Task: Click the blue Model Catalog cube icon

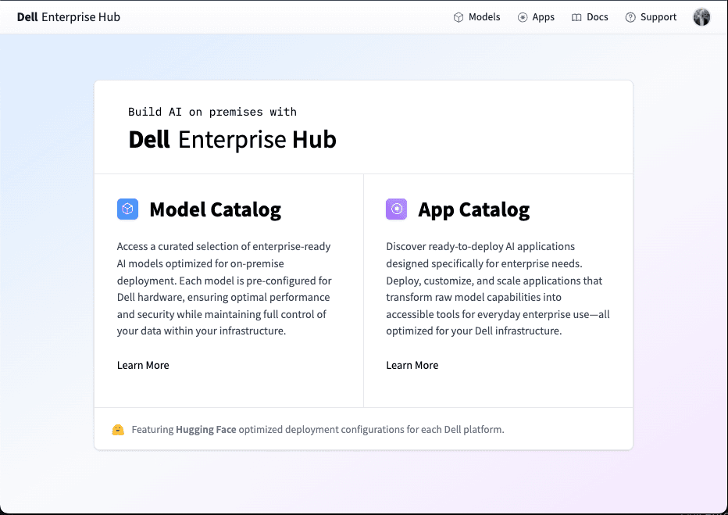Action: click(127, 209)
